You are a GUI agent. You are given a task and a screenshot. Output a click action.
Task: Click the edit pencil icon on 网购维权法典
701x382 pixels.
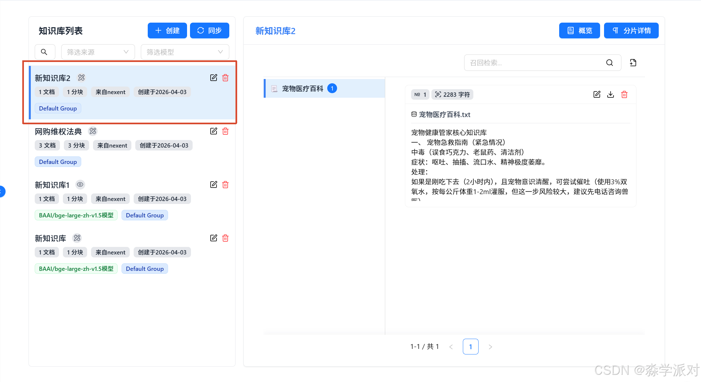coord(213,131)
